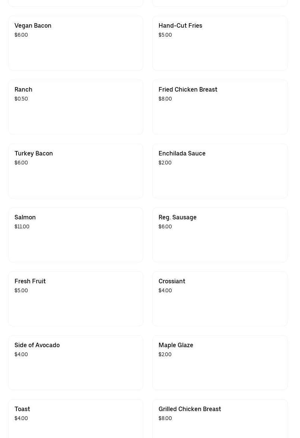
Task: Click the $6.00 price under Vegan Bacon
Action: coord(21,35)
